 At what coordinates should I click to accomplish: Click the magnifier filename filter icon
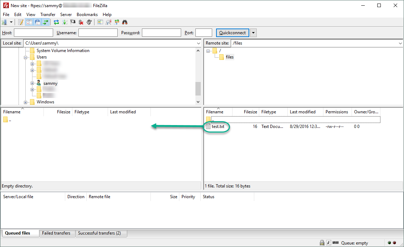[x=108, y=22]
